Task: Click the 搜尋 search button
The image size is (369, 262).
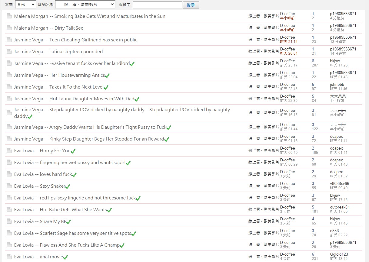Action: (191, 5)
